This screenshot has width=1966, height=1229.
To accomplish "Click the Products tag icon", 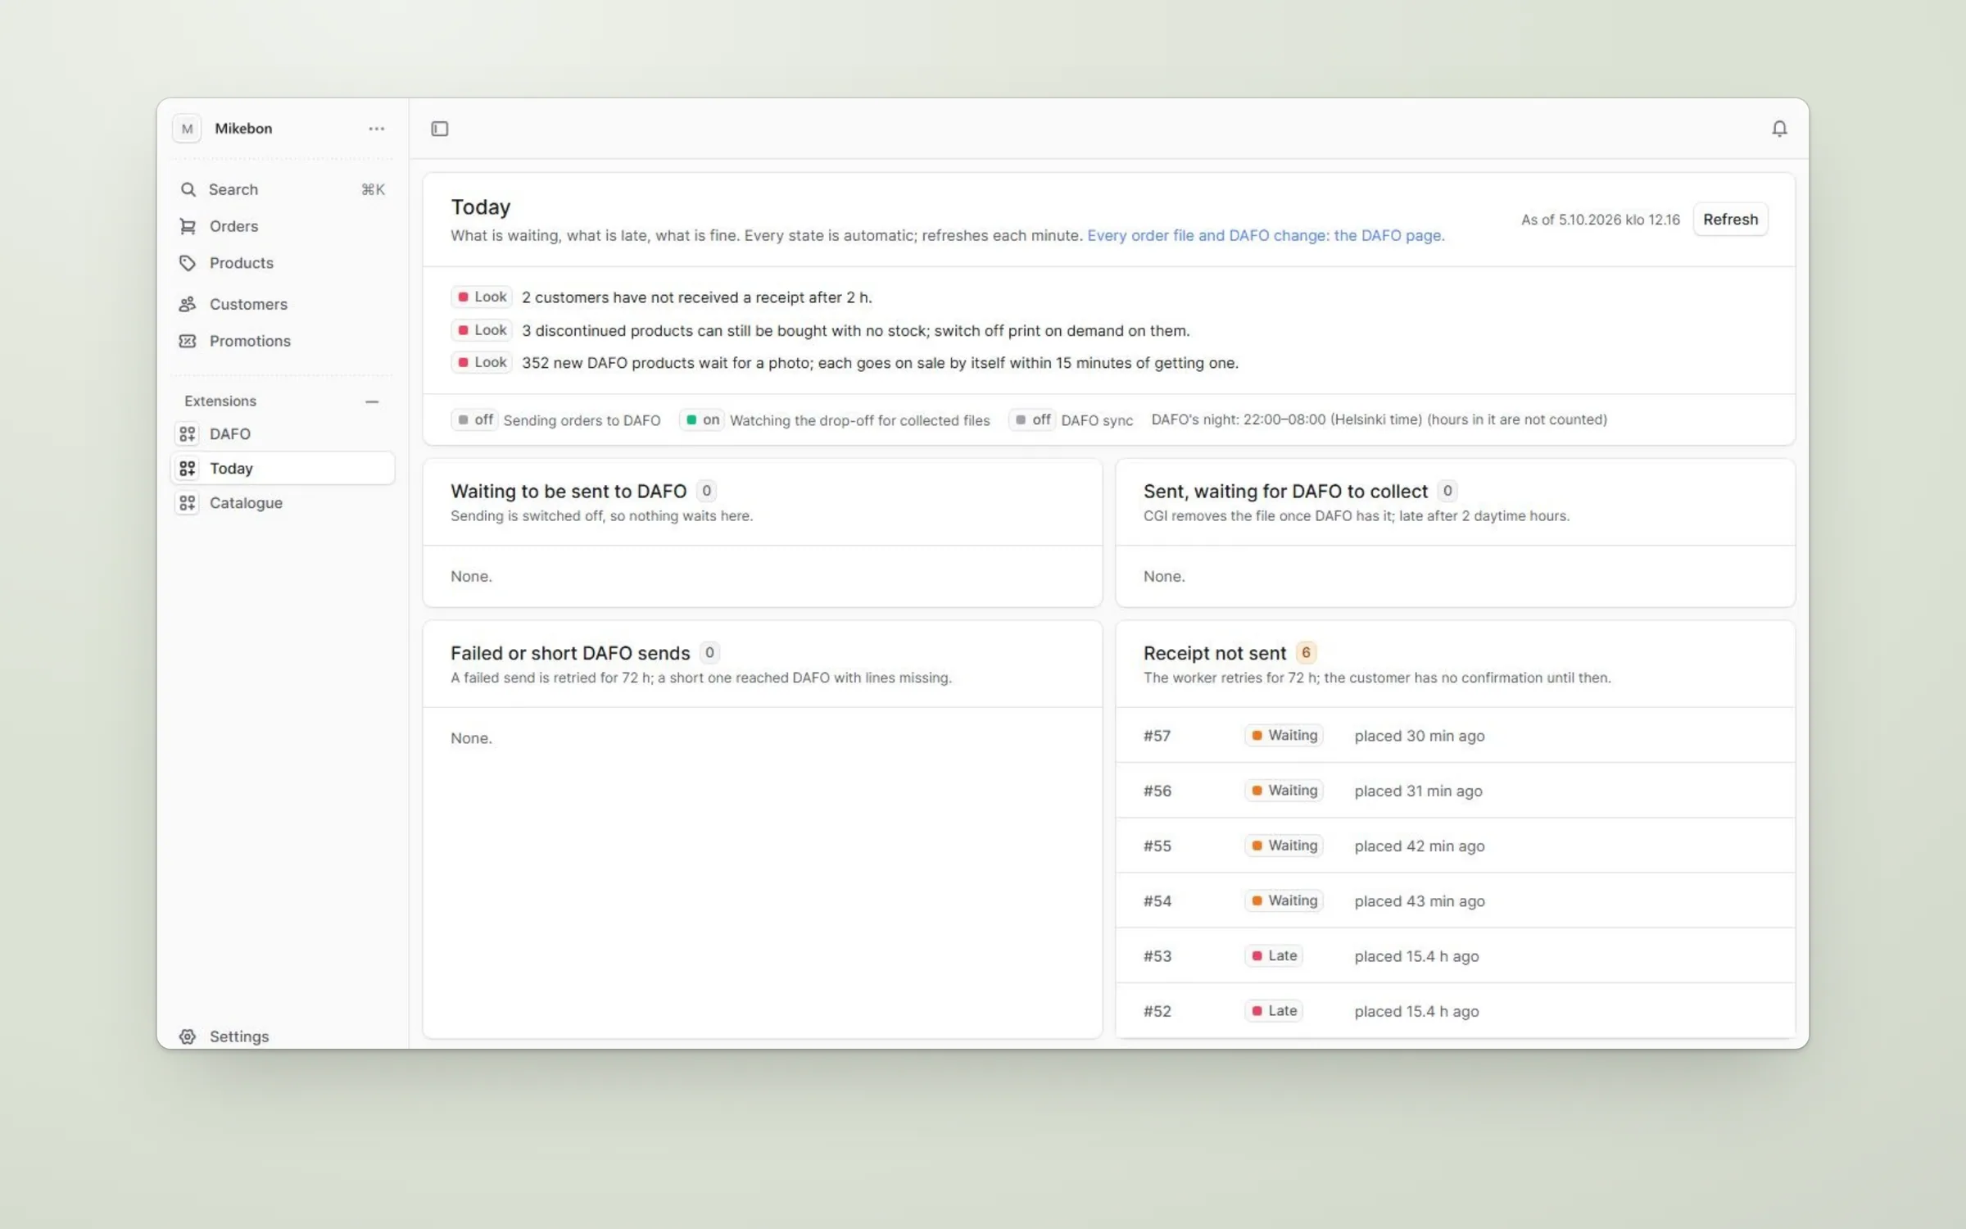I will click(x=188, y=263).
